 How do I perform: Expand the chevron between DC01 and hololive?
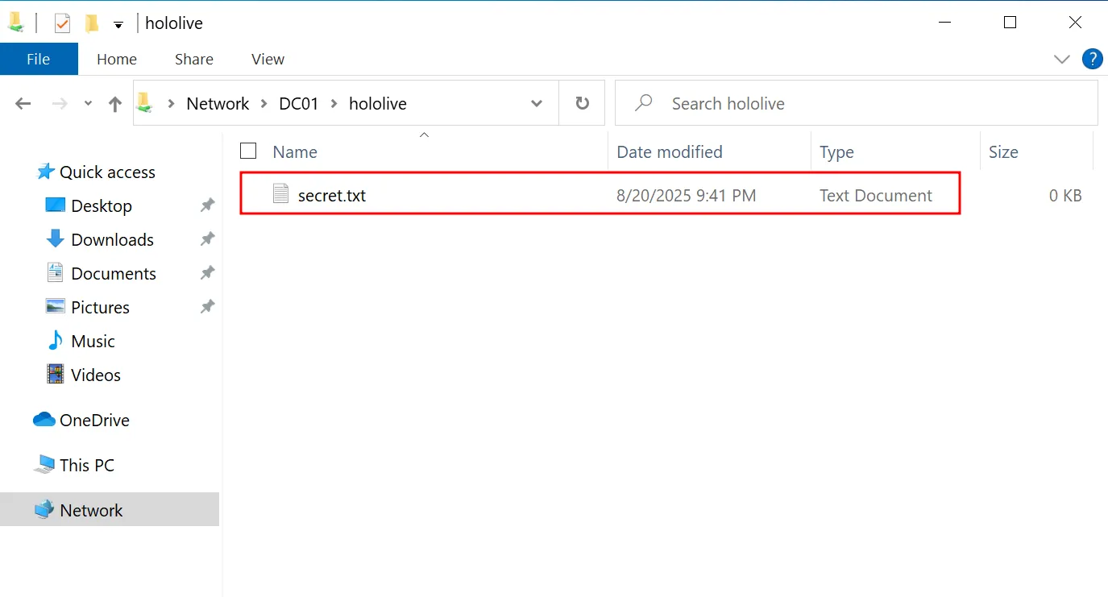334,103
